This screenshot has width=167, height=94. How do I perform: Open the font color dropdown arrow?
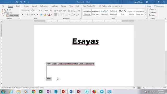[51, 15]
